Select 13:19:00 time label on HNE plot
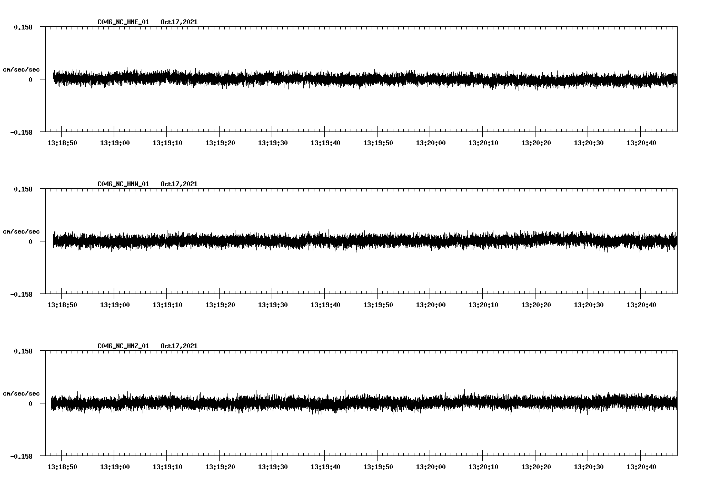 click(x=115, y=143)
